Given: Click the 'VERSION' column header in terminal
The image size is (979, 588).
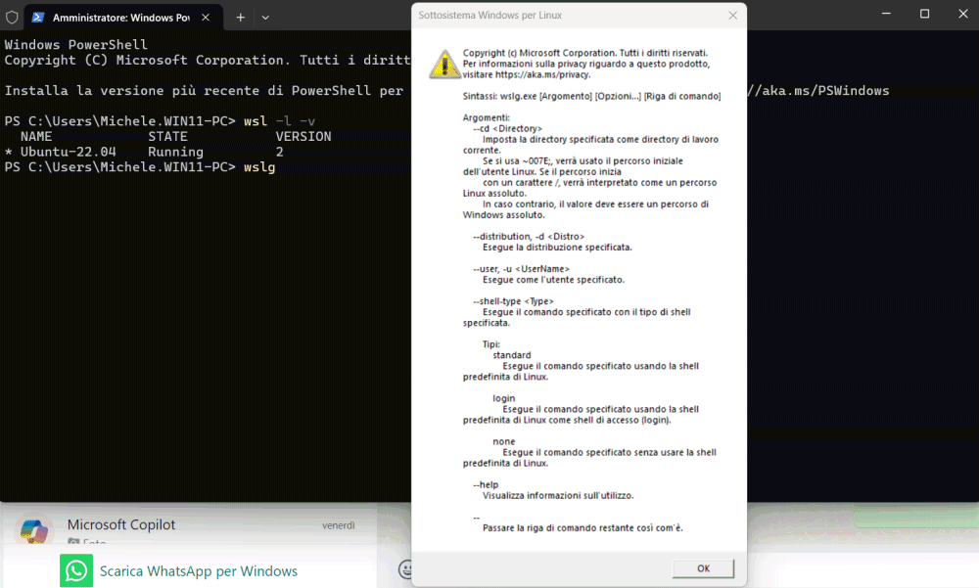Looking at the screenshot, I should (x=303, y=137).
